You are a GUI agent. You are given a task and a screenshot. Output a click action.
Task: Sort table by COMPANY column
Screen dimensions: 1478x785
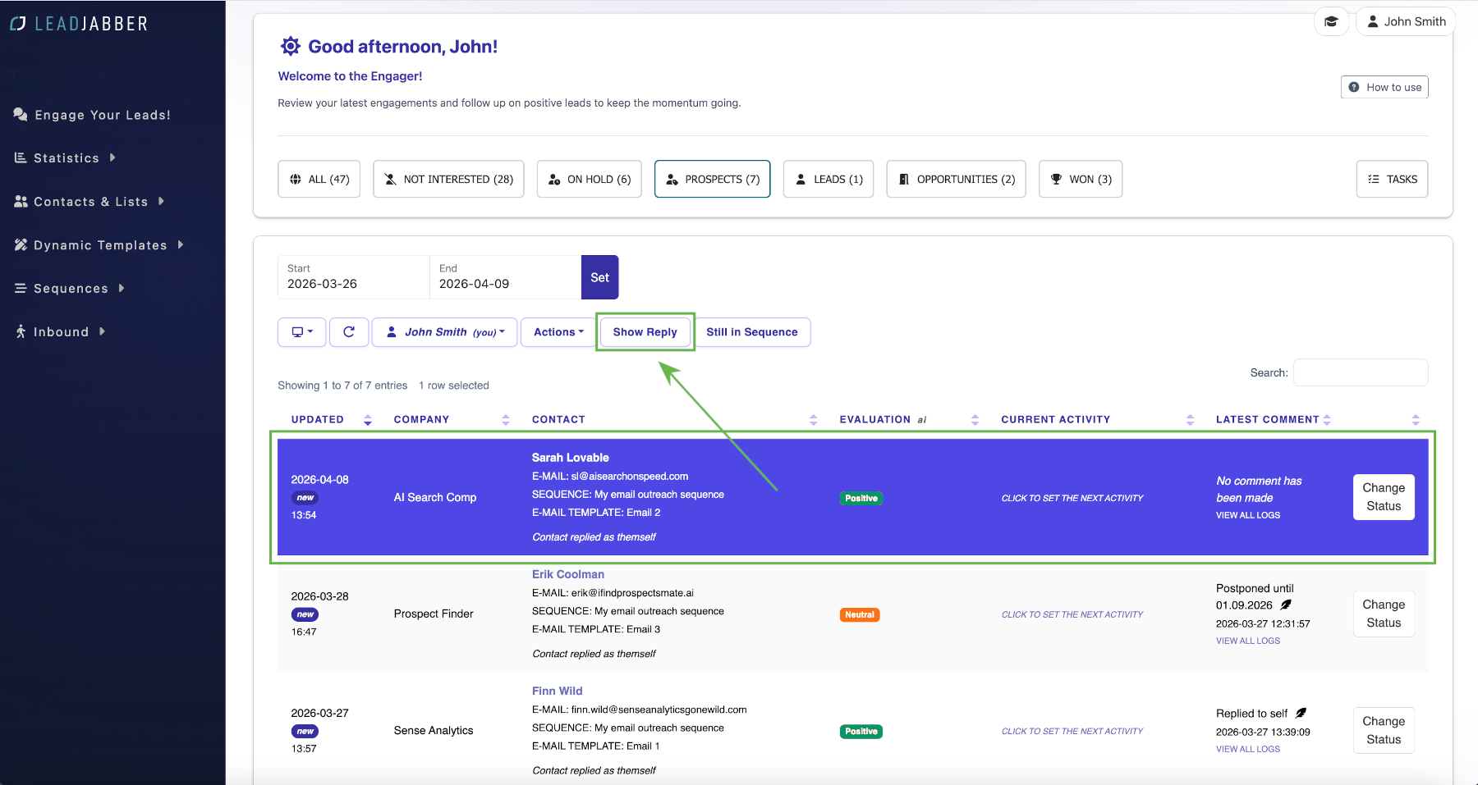(x=452, y=419)
